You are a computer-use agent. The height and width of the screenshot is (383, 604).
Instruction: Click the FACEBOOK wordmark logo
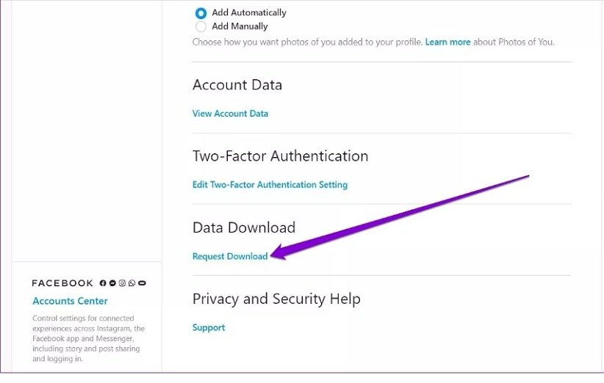(x=62, y=283)
